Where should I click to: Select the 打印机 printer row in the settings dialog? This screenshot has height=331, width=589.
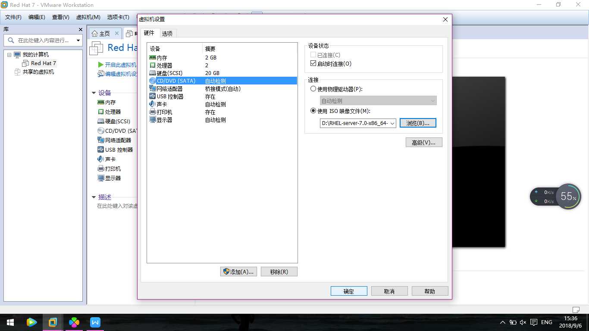tap(222, 112)
